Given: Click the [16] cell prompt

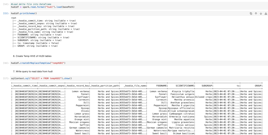Looking at the screenshot, I should pyautogui.click(x=6, y=63).
